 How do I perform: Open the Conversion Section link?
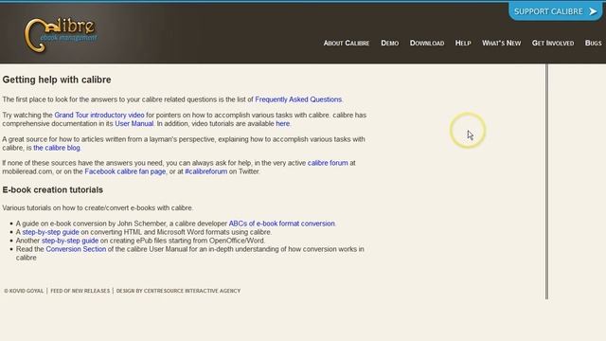(x=76, y=249)
